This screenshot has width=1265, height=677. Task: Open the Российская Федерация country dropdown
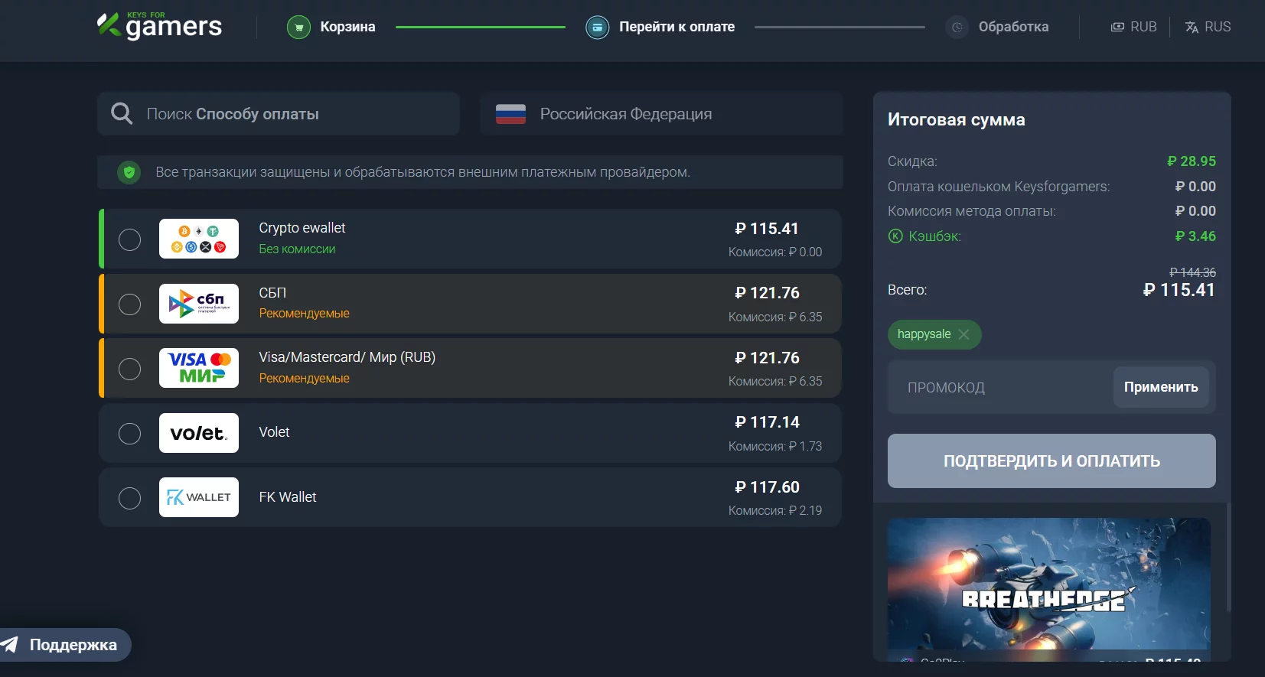tap(661, 114)
